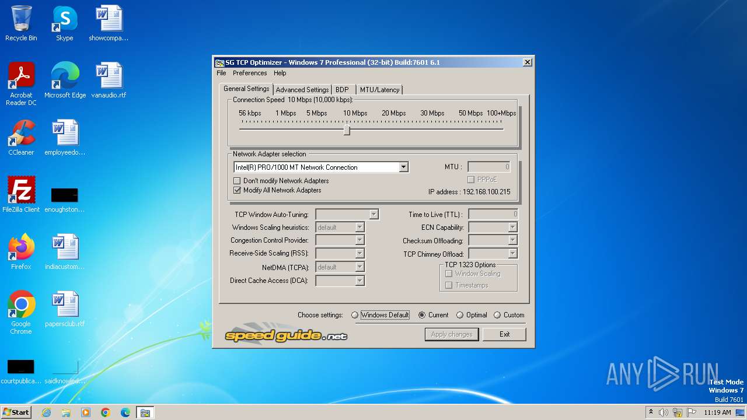Open the saidknowled desktop file
The height and width of the screenshot is (420, 747).
point(65,372)
